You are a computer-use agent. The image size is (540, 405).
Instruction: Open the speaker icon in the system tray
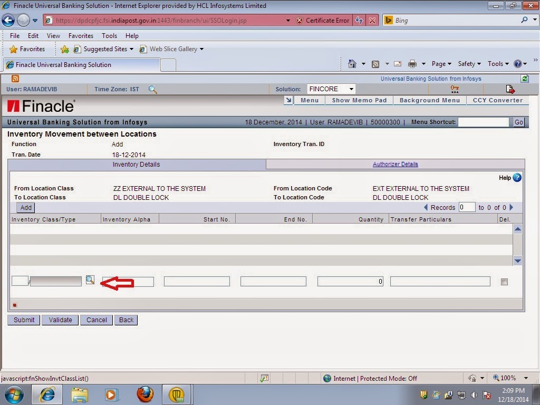pyautogui.click(x=474, y=394)
